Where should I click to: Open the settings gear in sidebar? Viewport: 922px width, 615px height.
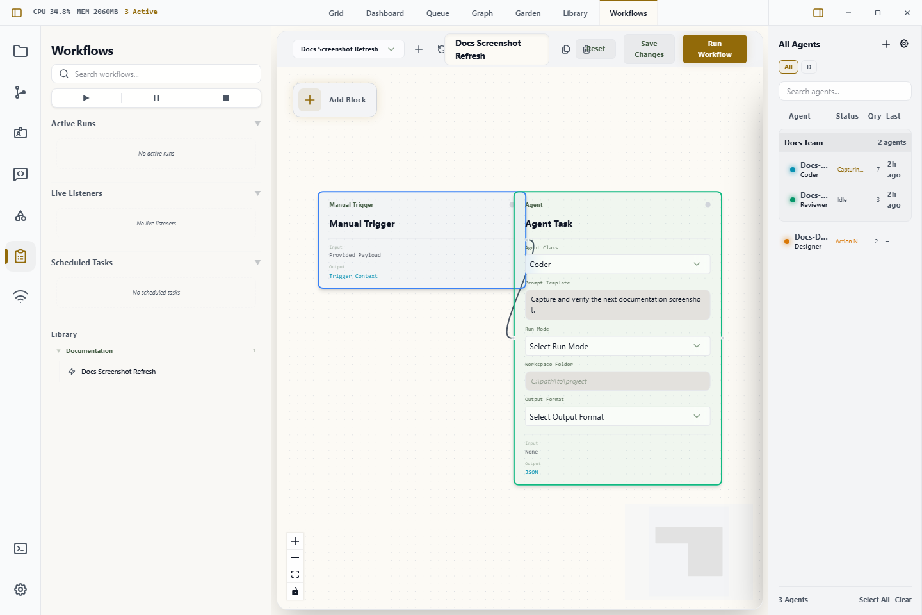point(20,589)
